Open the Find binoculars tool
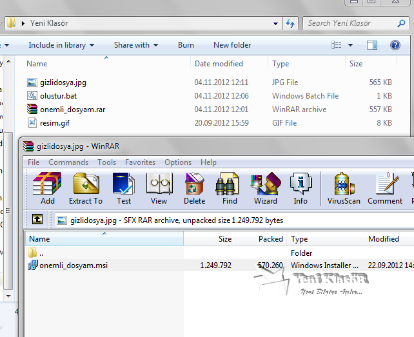The image size is (414, 337). tap(230, 188)
